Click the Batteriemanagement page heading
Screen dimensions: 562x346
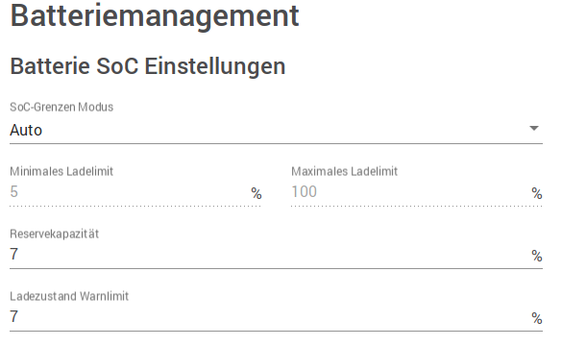(155, 15)
